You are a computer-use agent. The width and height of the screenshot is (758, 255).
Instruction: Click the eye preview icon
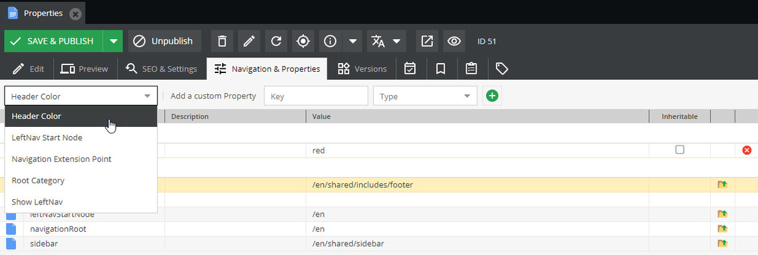(x=454, y=41)
